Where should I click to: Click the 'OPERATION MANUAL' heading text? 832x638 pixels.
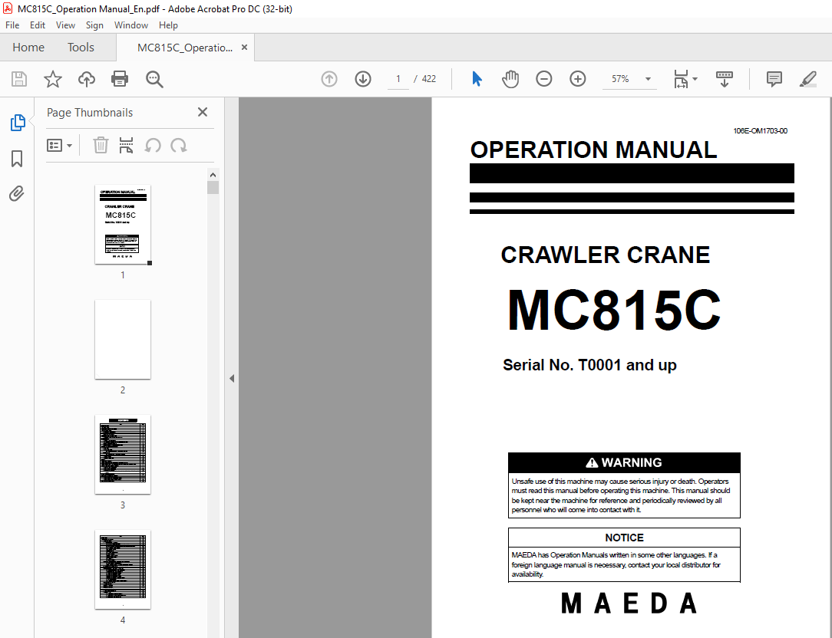coord(593,150)
